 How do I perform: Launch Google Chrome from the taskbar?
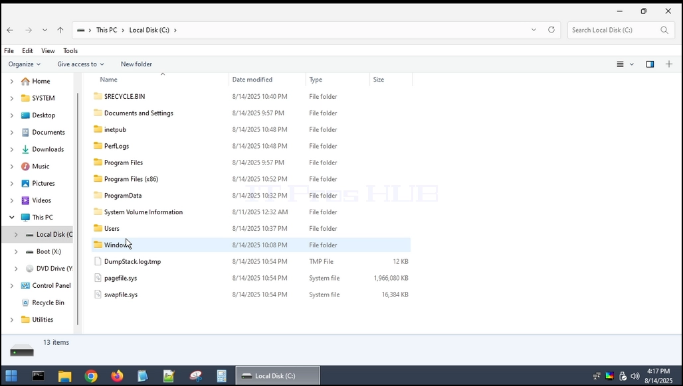pyautogui.click(x=91, y=375)
